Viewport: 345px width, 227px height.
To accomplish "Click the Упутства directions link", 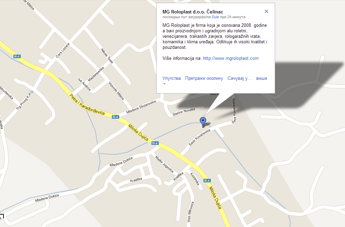I will pos(171,78).
